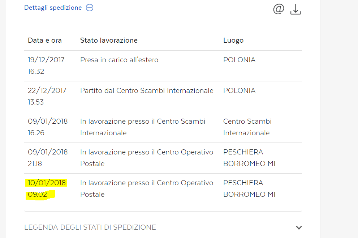
Task: Click Partito dal Centro Scambi Internazionale status
Action: pos(147,90)
